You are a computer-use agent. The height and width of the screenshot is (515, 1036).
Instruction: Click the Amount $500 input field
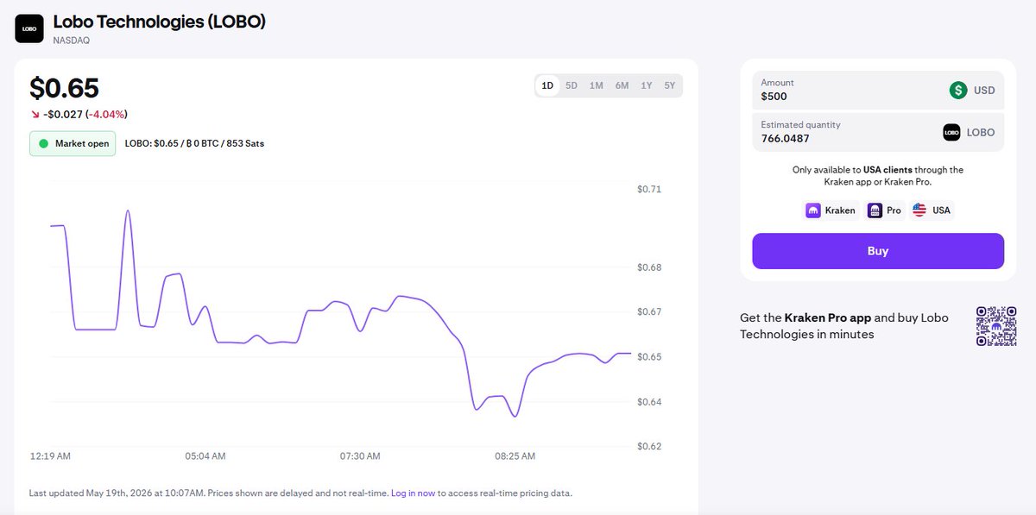pyautogui.click(x=878, y=91)
